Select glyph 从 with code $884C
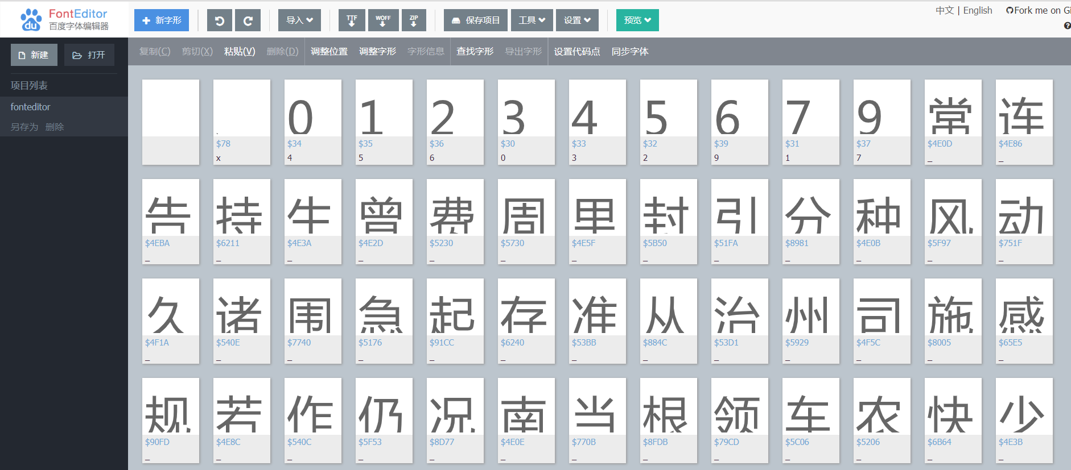 669,321
